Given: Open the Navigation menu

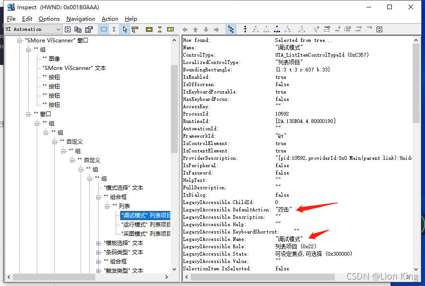Looking at the screenshot, I should click(x=81, y=19).
